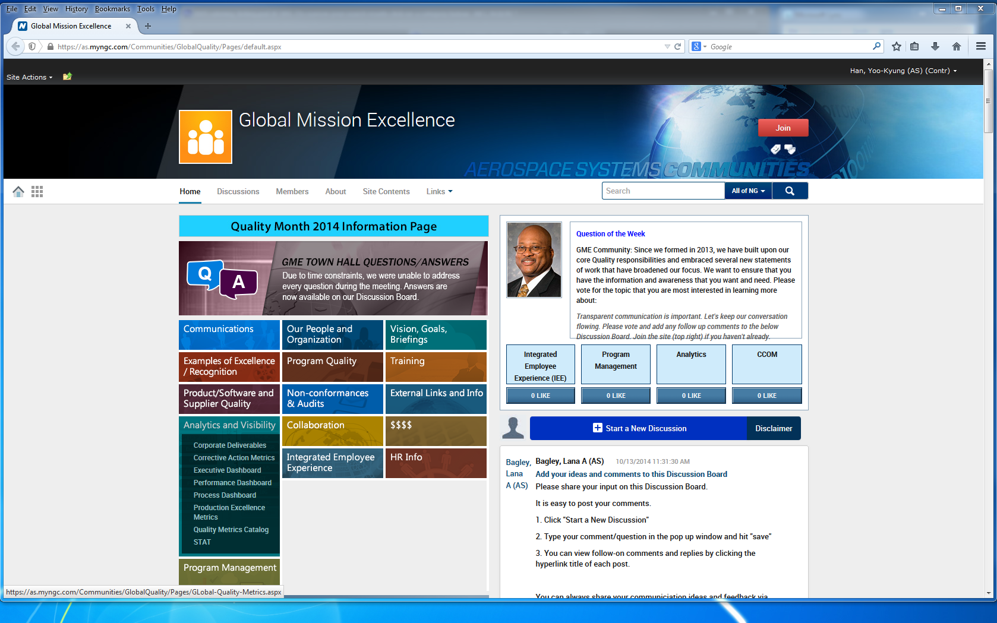Bookmark this page with star icon
The image size is (997, 623).
pyautogui.click(x=896, y=46)
